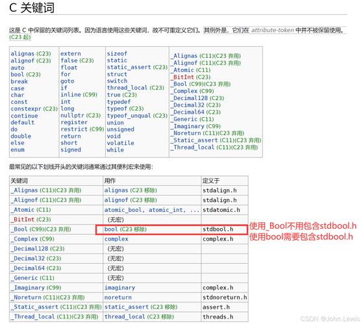
Task: Follow the signed keyword link
Action: (x=71, y=149)
